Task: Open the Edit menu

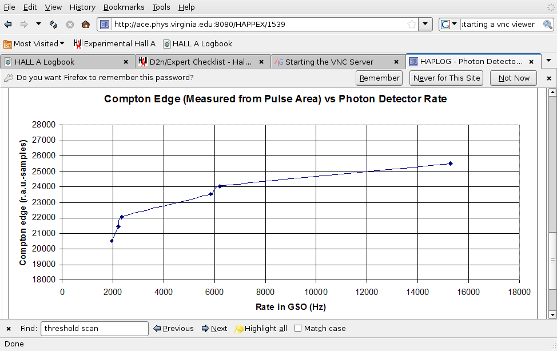Action: [30, 7]
